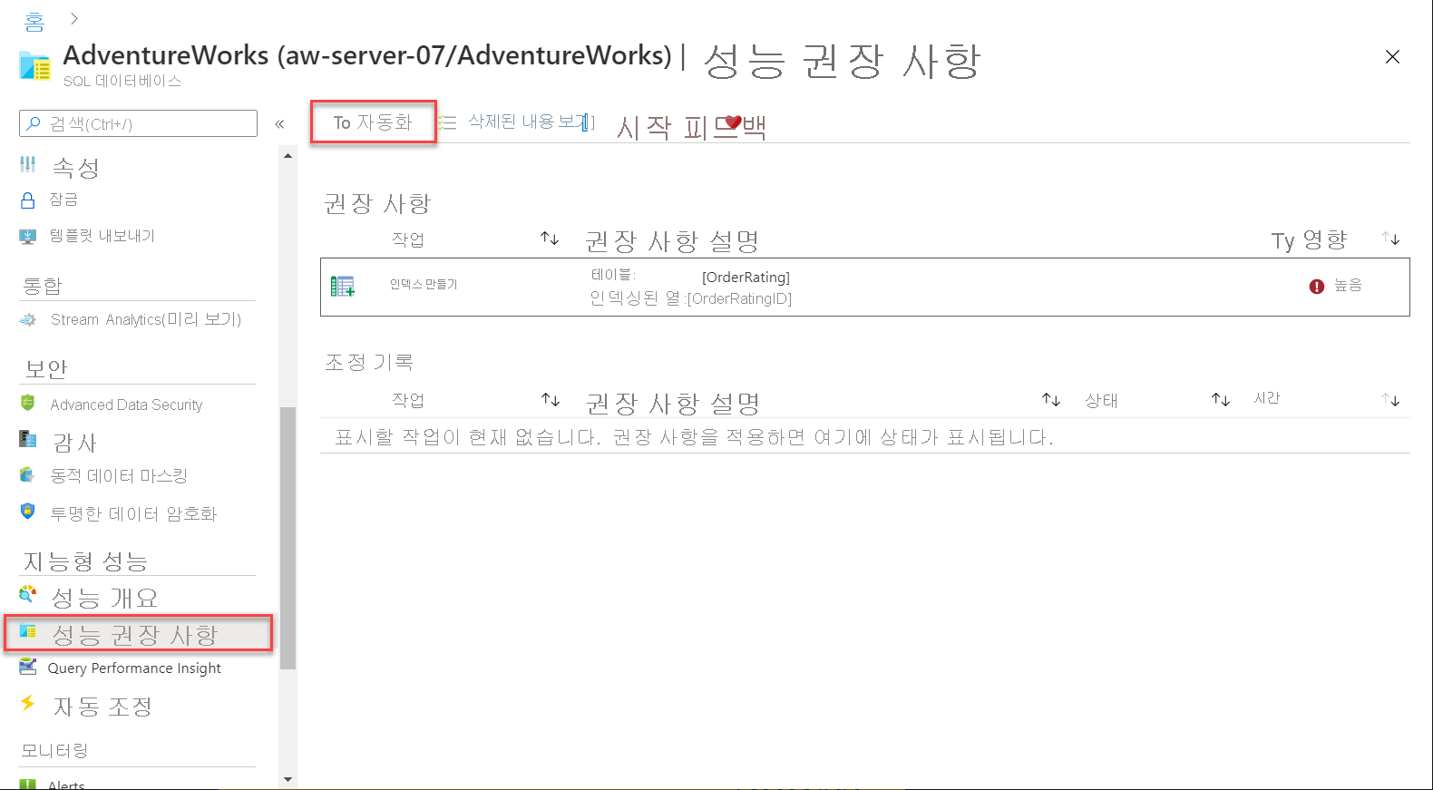Click the 속성 sliders icon
The width and height of the screenshot is (1433, 790).
coord(28,164)
